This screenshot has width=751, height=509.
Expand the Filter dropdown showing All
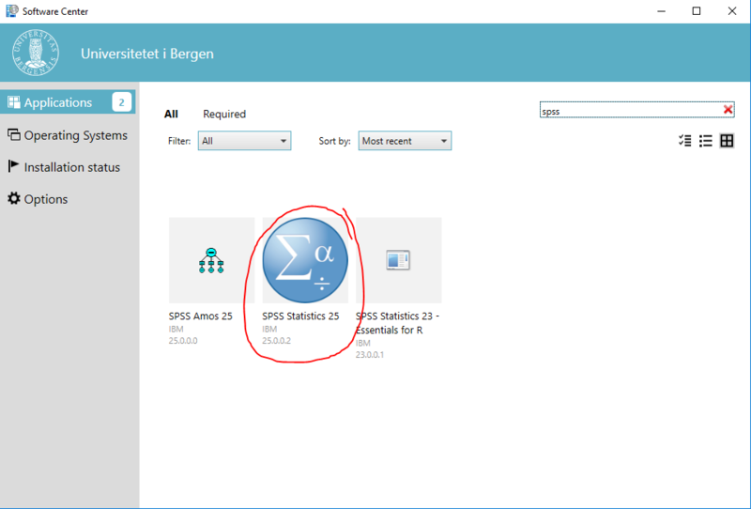[x=244, y=141]
